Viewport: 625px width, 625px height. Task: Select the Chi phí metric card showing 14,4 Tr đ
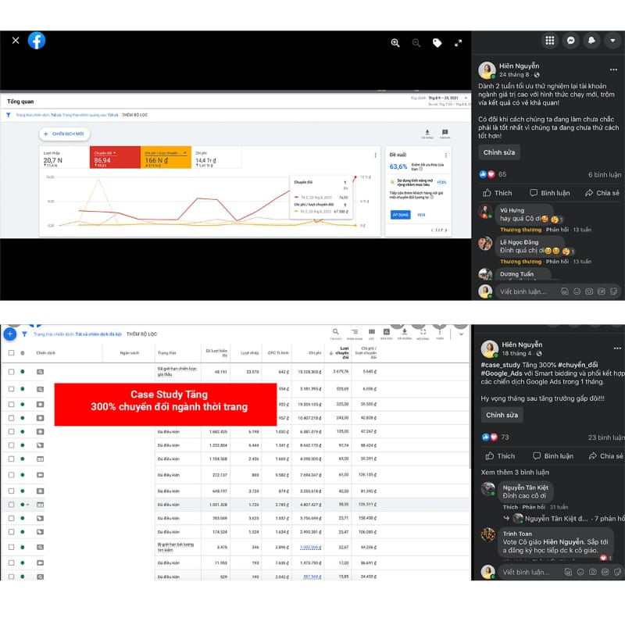point(216,158)
